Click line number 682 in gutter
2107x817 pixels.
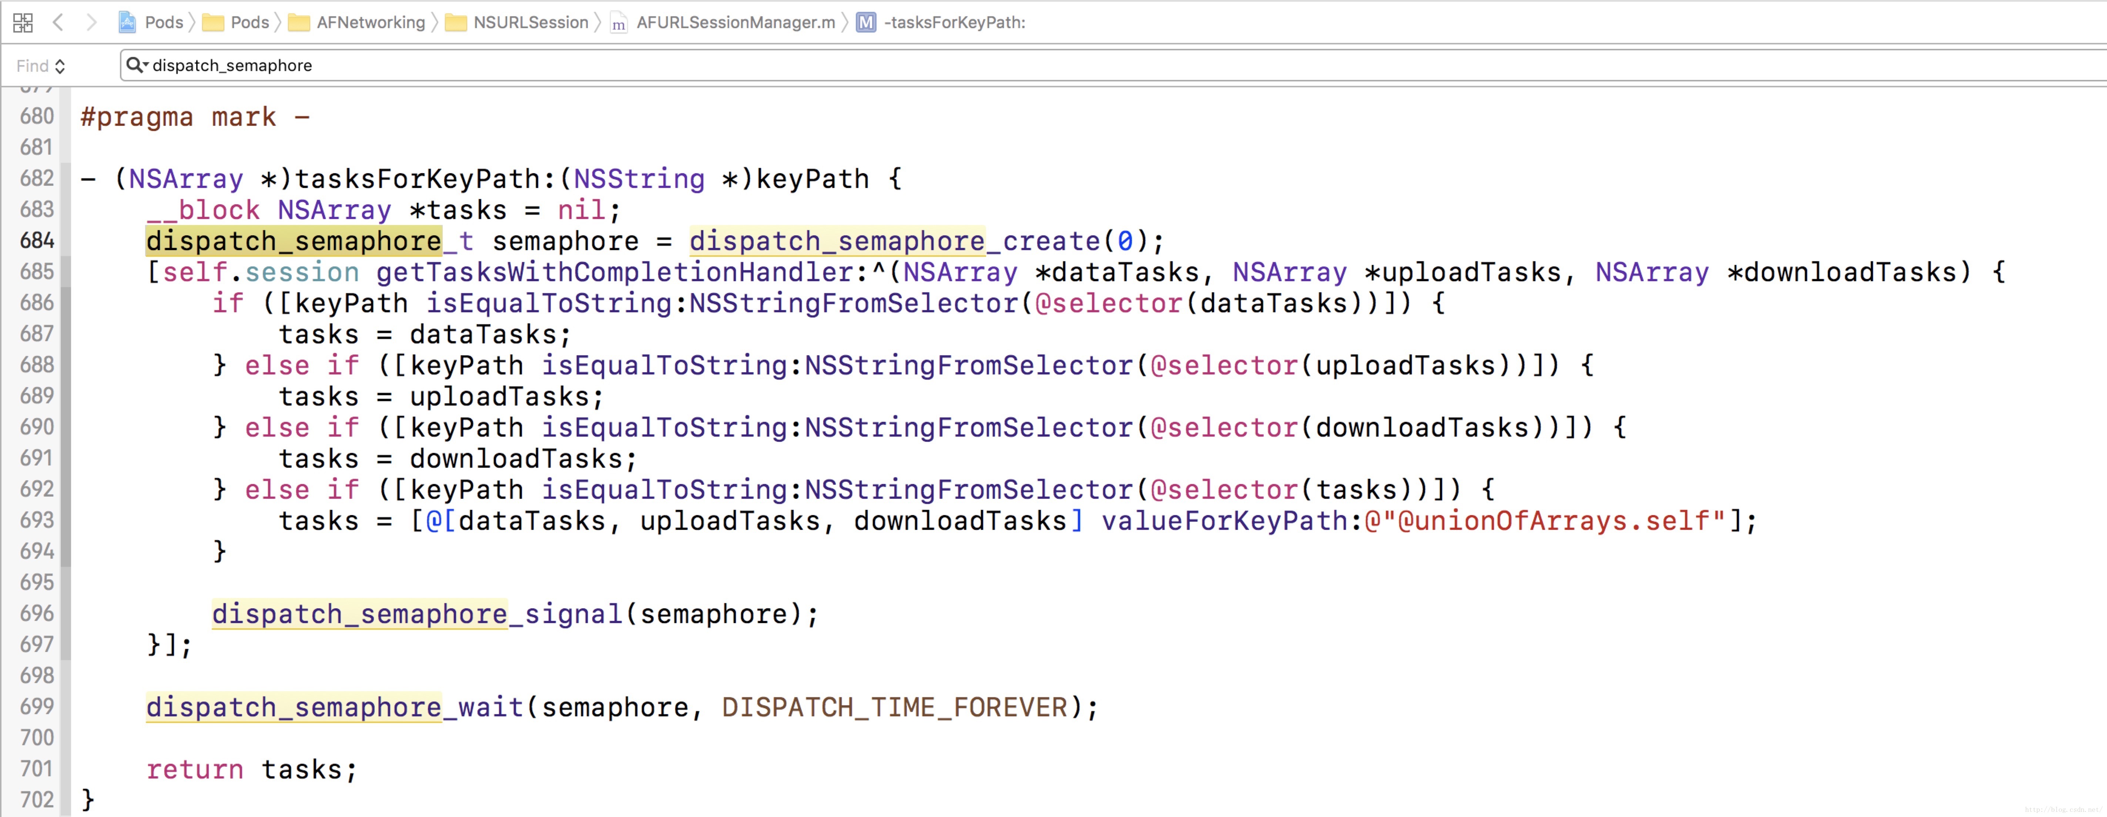(x=37, y=178)
